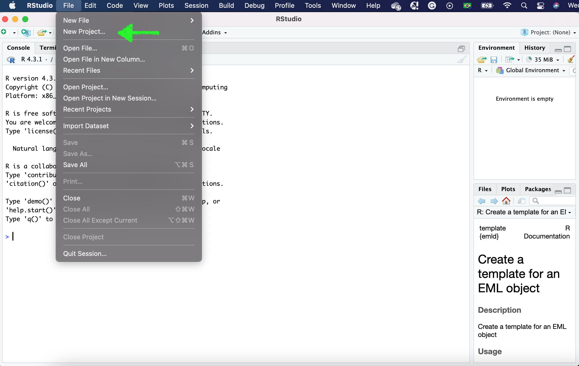Open the new file dropdown arrow in toolbar
Image resolution: width=579 pixels, height=366 pixels.
14,33
